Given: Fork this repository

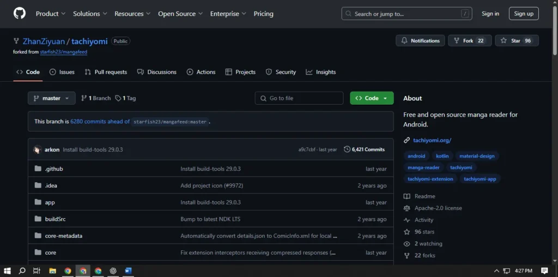Looking at the screenshot, I should pyautogui.click(x=469, y=41).
